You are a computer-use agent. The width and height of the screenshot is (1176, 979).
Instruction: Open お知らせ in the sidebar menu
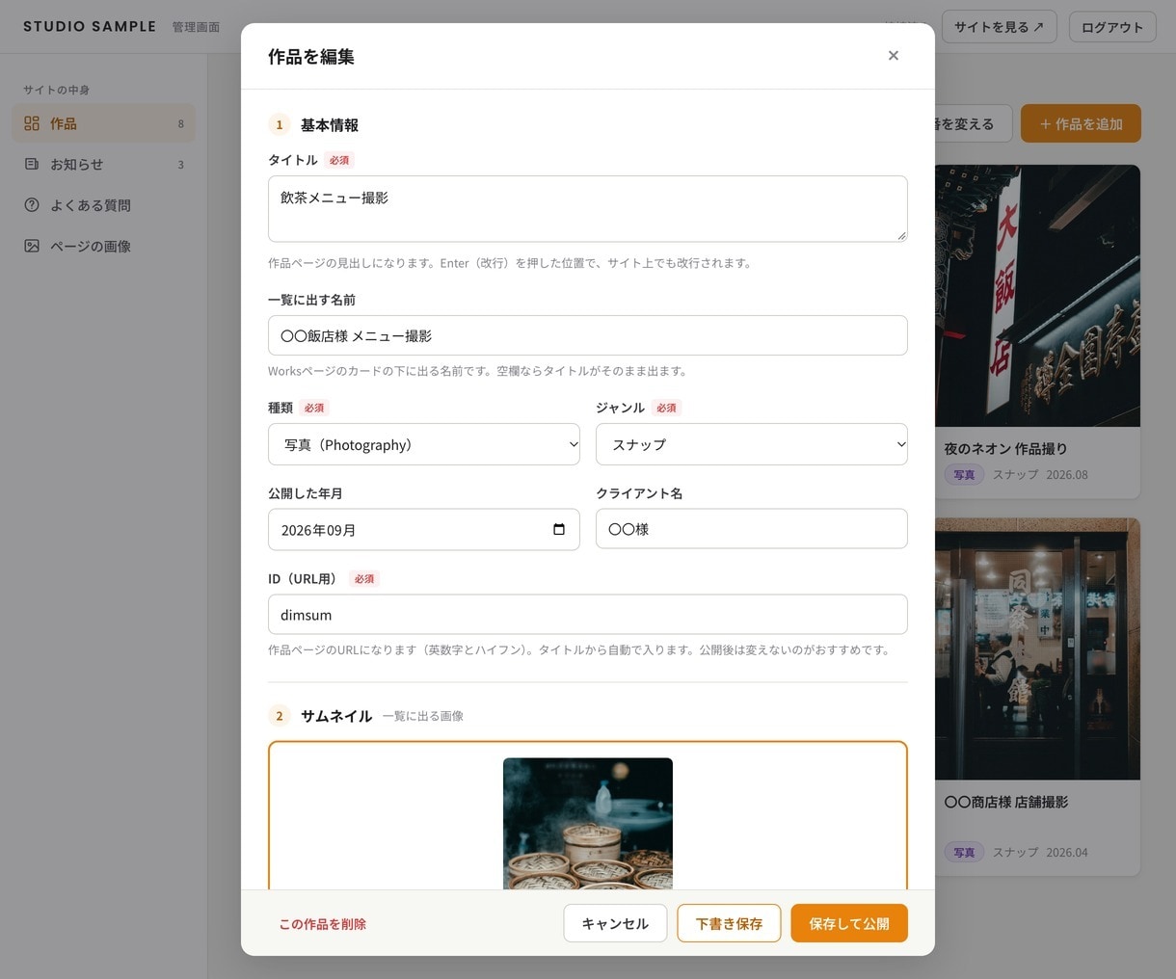[104, 164]
